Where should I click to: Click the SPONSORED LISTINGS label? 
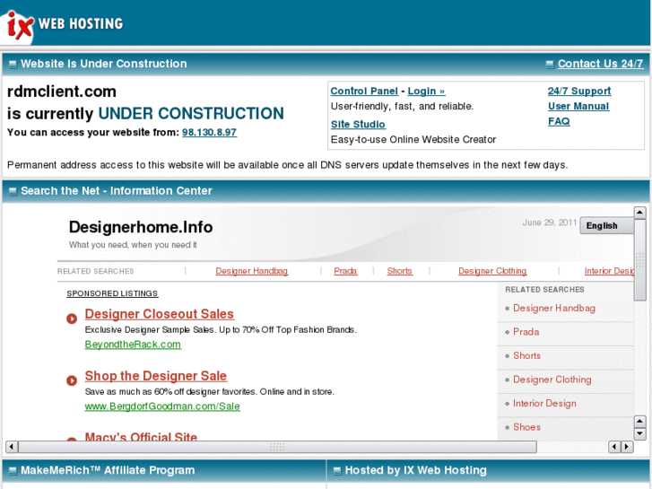click(112, 293)
